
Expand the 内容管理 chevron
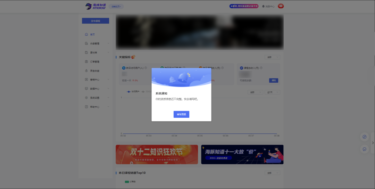tap(108, 43)
